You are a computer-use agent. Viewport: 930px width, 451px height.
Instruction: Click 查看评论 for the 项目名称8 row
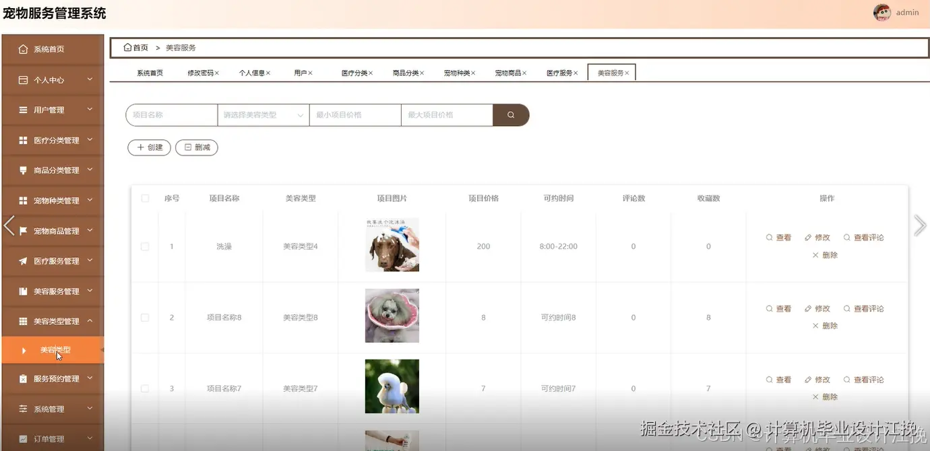tap(863, 309)
